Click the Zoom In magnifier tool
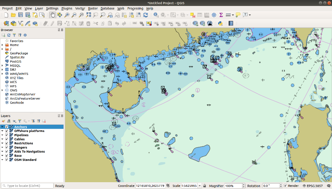The image size is (332, 189). coord(66,15)
